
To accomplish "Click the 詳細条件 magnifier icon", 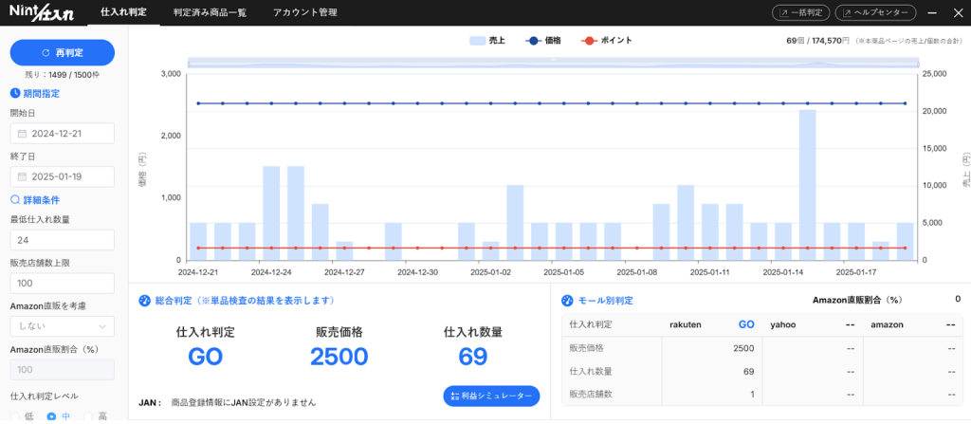I will click(x=15, y=200).
